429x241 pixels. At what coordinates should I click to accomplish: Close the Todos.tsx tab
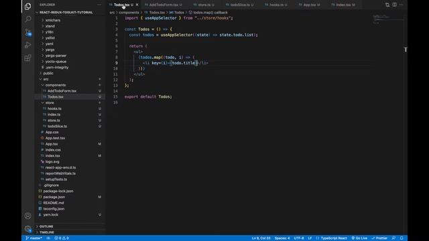[x=137, y=5]
